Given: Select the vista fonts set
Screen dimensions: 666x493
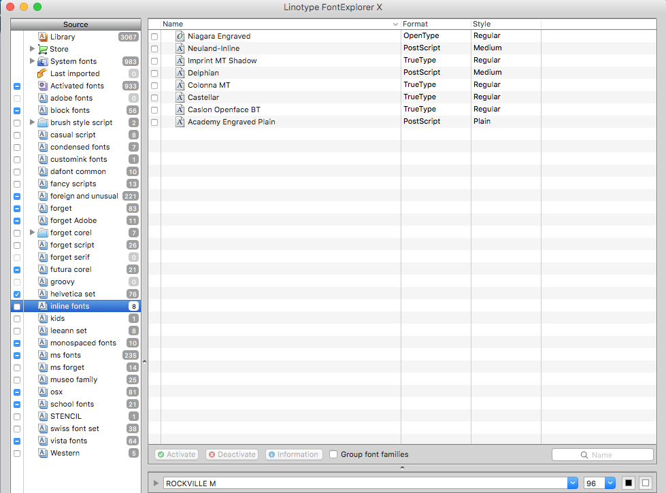Looking at the screenshot, I should pyautogui.click(x=82, y=441).
